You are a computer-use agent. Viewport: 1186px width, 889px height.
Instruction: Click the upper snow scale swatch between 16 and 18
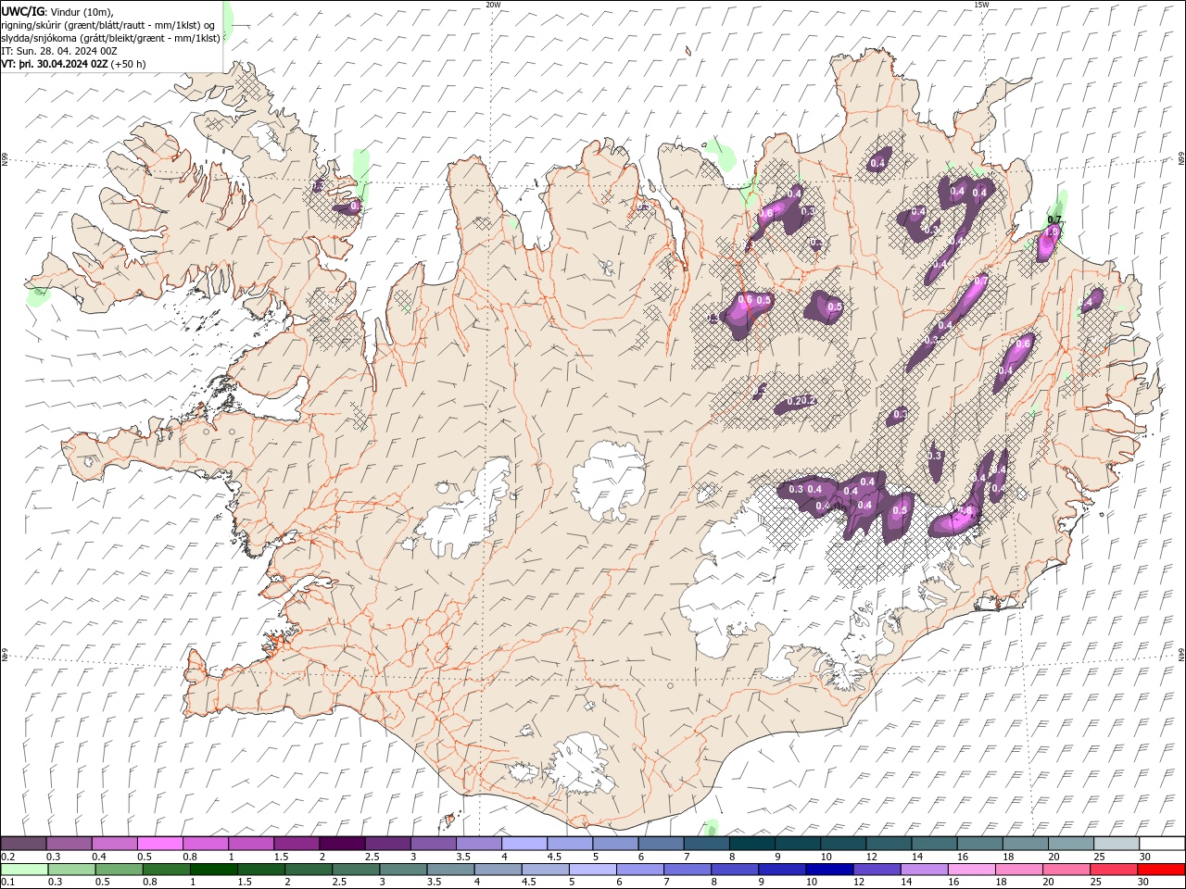tap(979, 844)
